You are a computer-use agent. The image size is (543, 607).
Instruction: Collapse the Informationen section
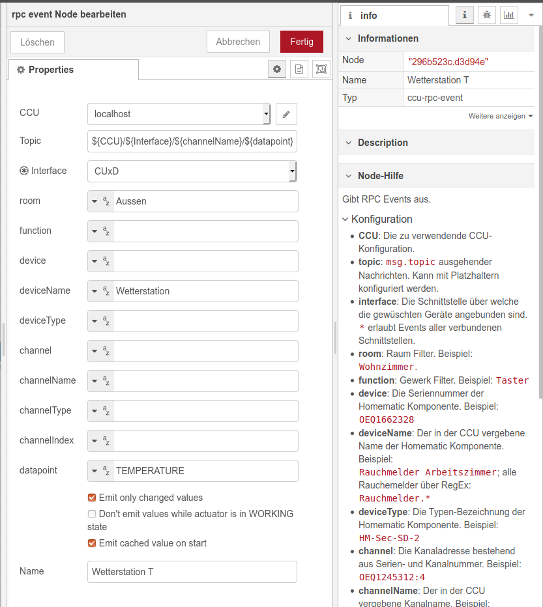pos(349,38)
